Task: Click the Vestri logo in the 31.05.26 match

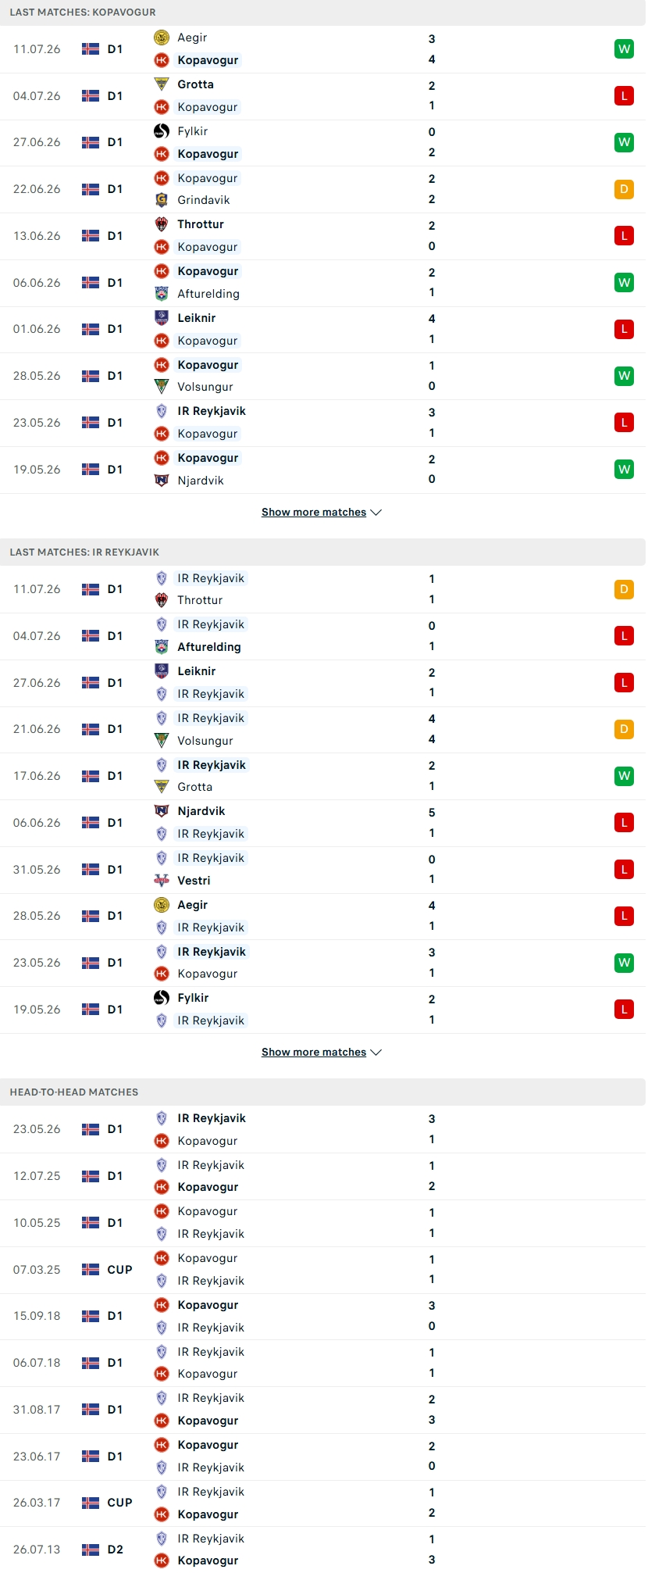Action: coord(162,881)
